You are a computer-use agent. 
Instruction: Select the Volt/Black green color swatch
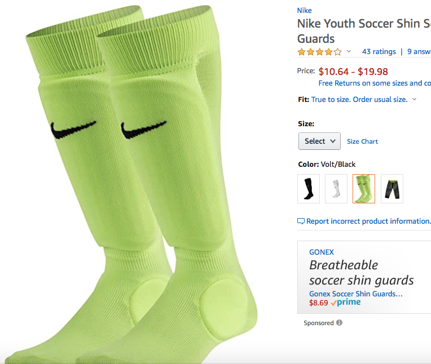[x=364, y=188]
